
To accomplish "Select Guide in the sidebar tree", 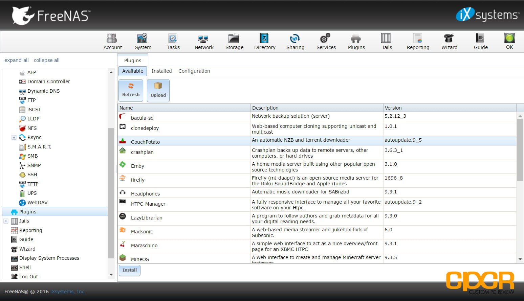I will click(x=26, y=239).
